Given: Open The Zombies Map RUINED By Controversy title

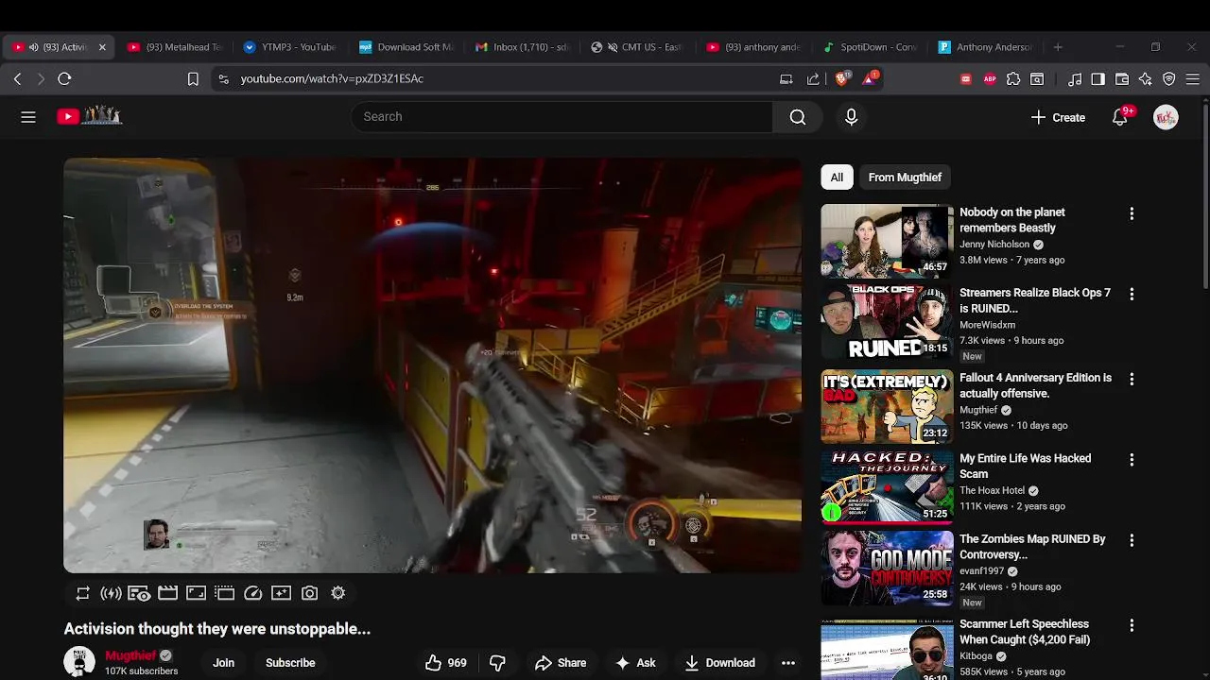Looking at the screenshot, I should coord(1032,547).
